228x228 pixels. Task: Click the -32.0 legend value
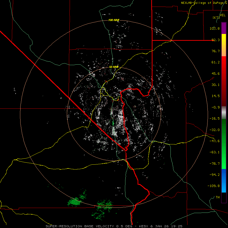(x=215, y=130)
